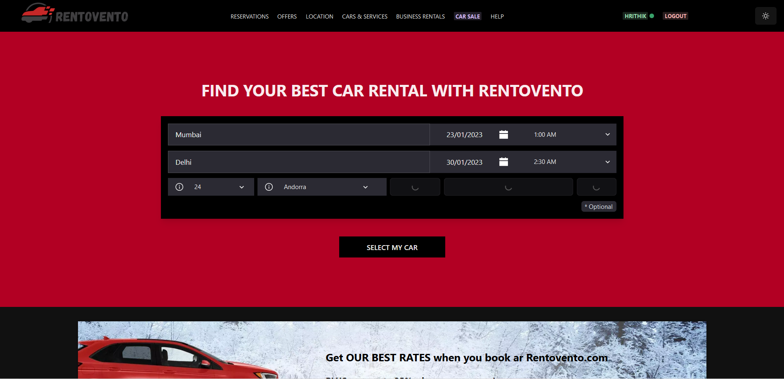Expand the 1:00 AM pickup time dropdown
Screen dimensions: 784x379
pyautogui.click(x=569, y=135)
